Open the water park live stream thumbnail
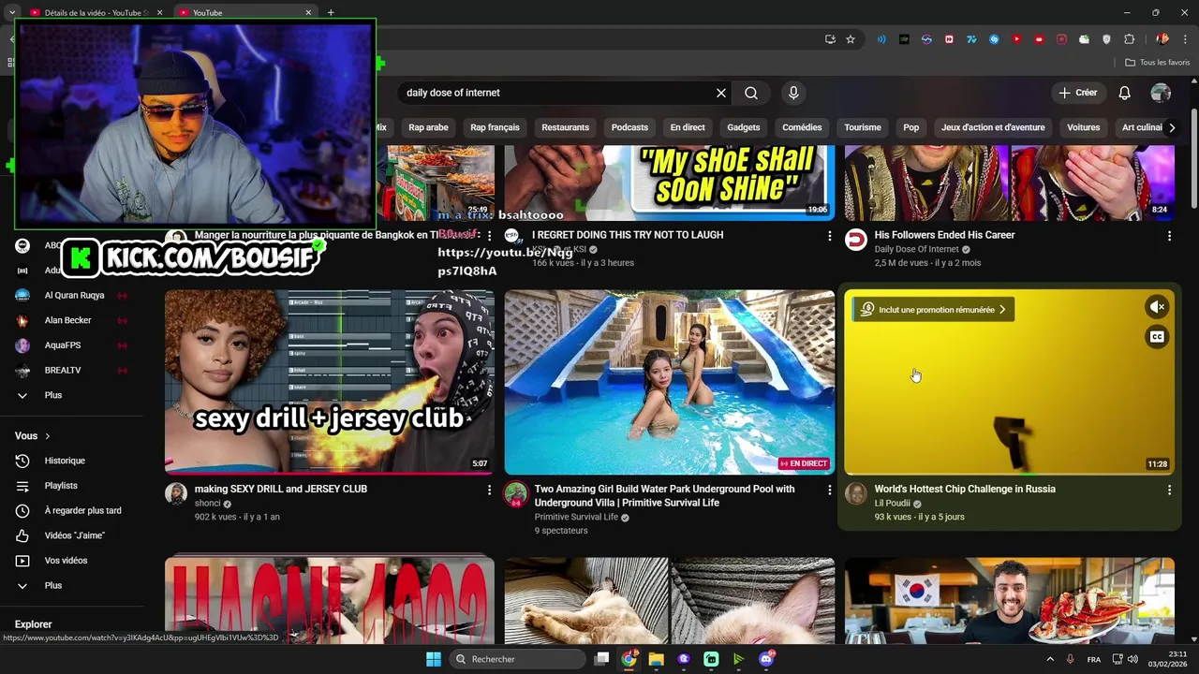Image resolution: width=1199 pixels, height=674 pixels. [670, 382]
